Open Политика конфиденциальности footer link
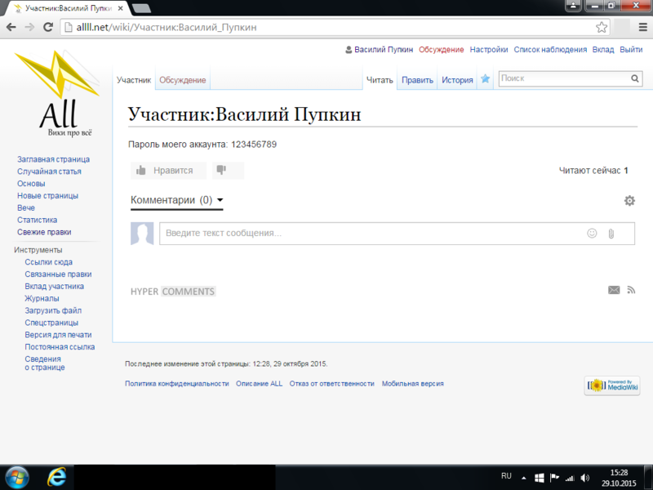Screen dimensions: 653x490 coord(177,383)
